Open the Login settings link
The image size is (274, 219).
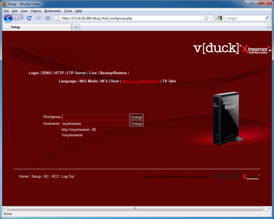point(33,73)
